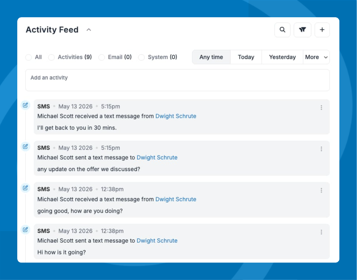Image resolution: width=357 pixels, height=280 pixels.
Task: Select the Activities (9) radio filter
Action: [52, 57]
